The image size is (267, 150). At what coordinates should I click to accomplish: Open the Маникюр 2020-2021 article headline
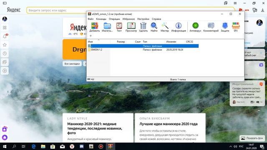pyautogui.click(x=95, y=128)
